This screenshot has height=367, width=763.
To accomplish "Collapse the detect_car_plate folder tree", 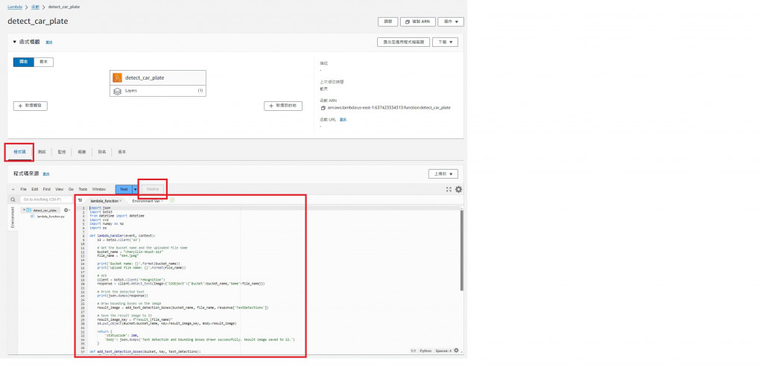I will pos(24,210).
